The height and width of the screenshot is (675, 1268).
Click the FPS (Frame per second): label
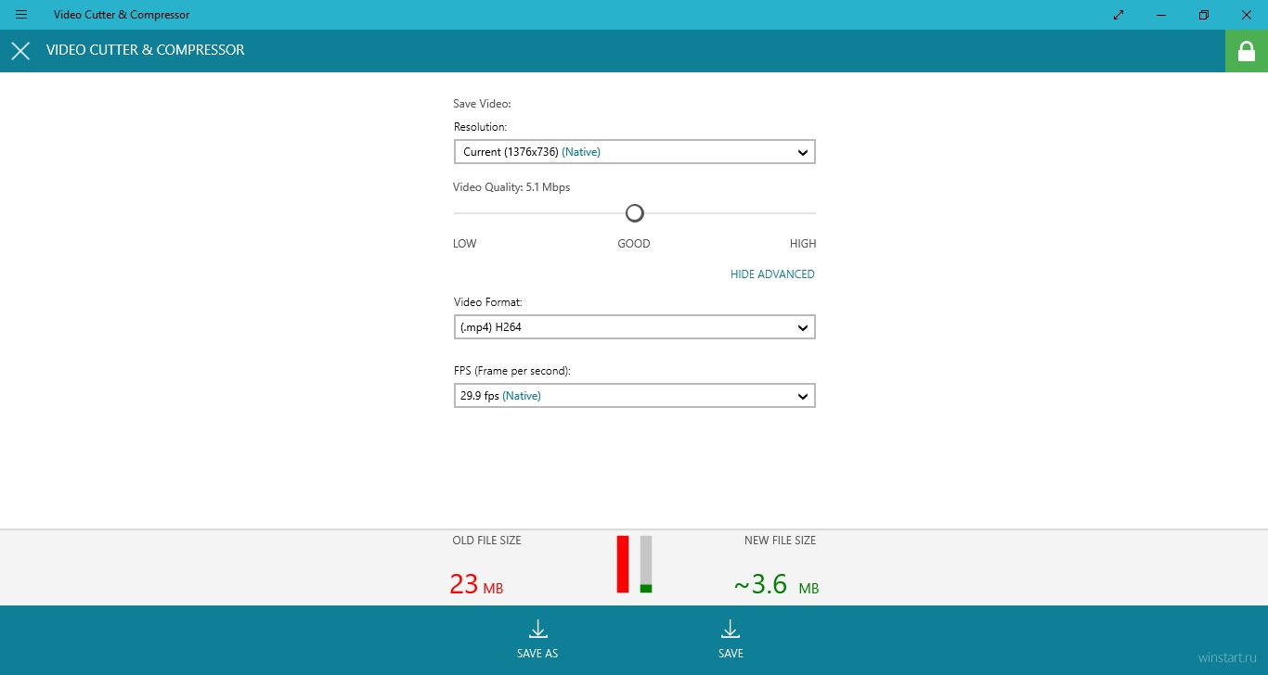[x=512, y=371]
